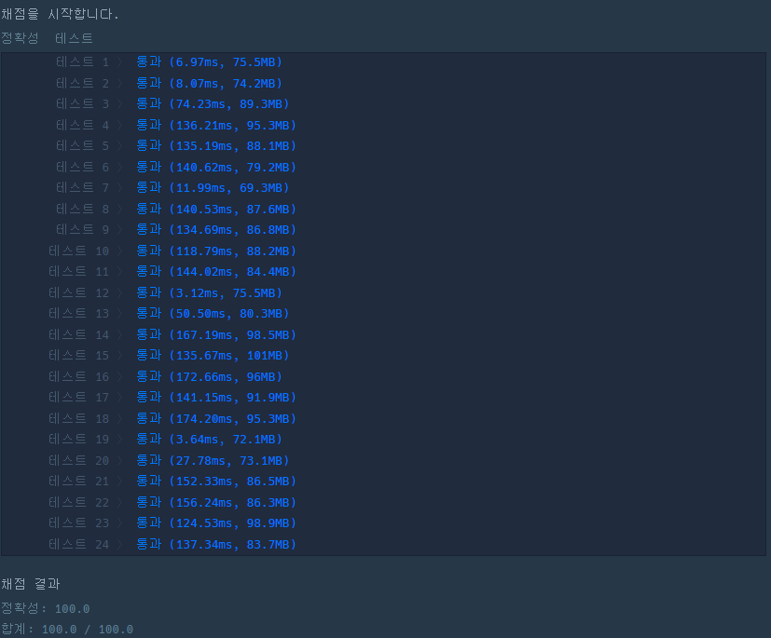This screenshot has width=771, height=638.
Task: Click the '테스트 14' row label
Action: click(x=78, y=334)
